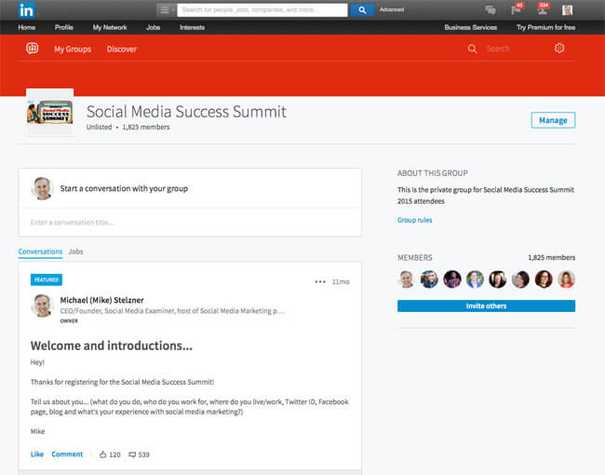Open the Group rules link
Viewport: 605px width, 475px height.
coord(415,220)
